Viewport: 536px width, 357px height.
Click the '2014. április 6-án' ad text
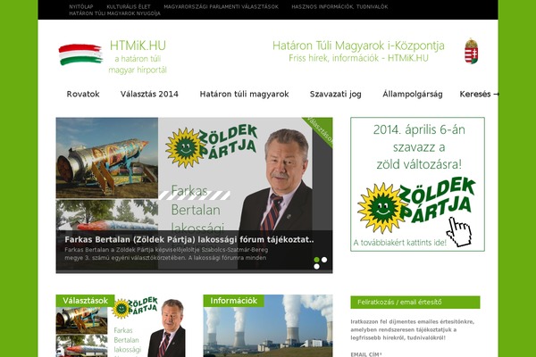(x=419, y=129)
